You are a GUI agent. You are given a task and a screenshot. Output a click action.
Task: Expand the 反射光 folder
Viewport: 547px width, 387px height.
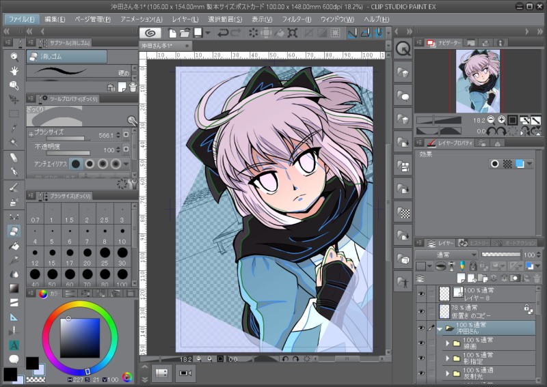point(448,373)
